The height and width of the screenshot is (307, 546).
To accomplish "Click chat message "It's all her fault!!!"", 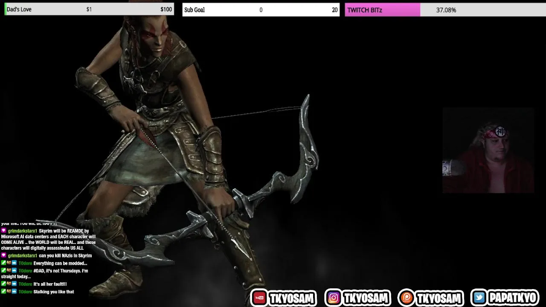I will (50, 284).
